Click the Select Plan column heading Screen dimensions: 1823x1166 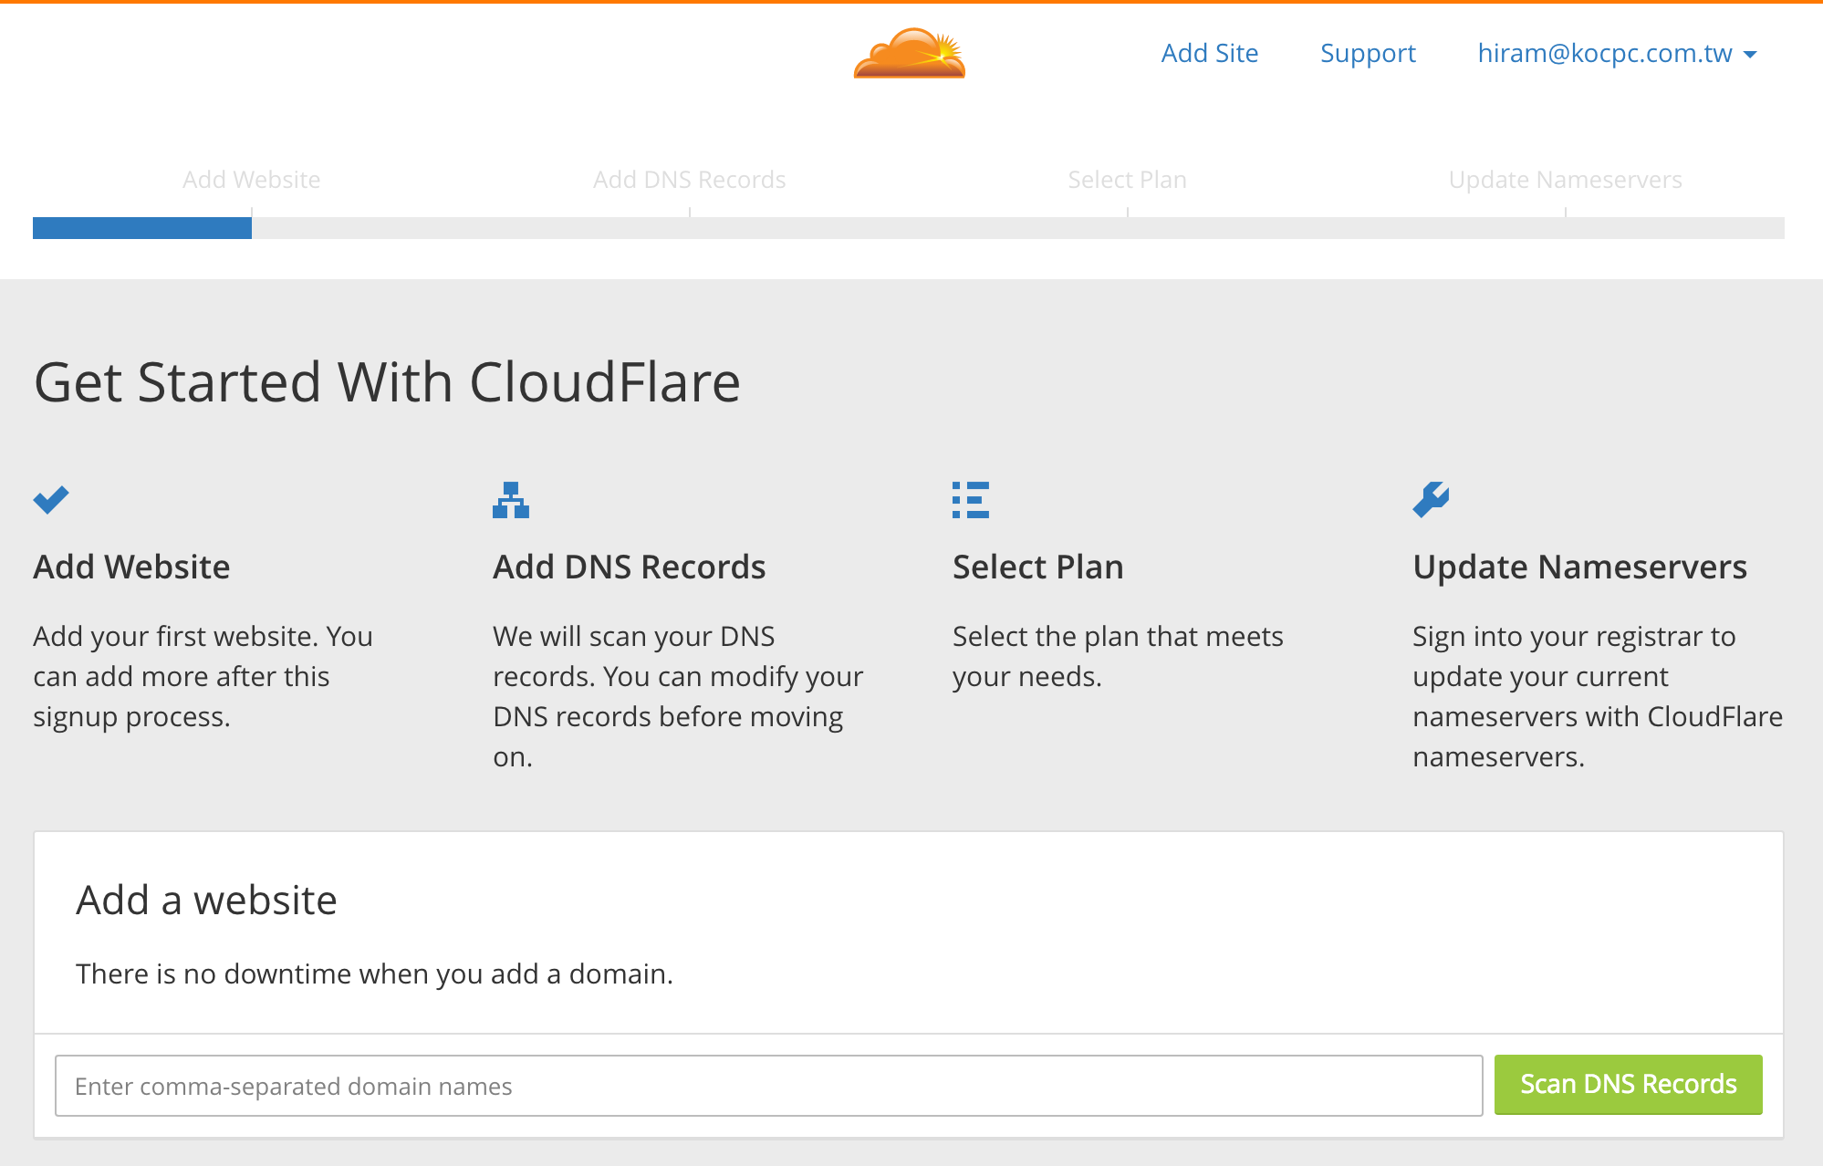click(1038, 567)
